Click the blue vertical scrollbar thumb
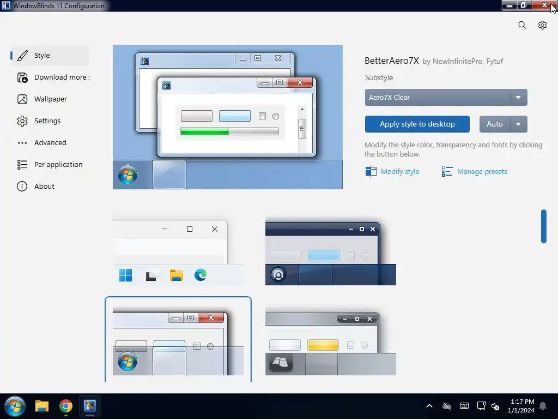Image resolution: width=558 pixels, height=419 pixels. click(x=544, y=226)
